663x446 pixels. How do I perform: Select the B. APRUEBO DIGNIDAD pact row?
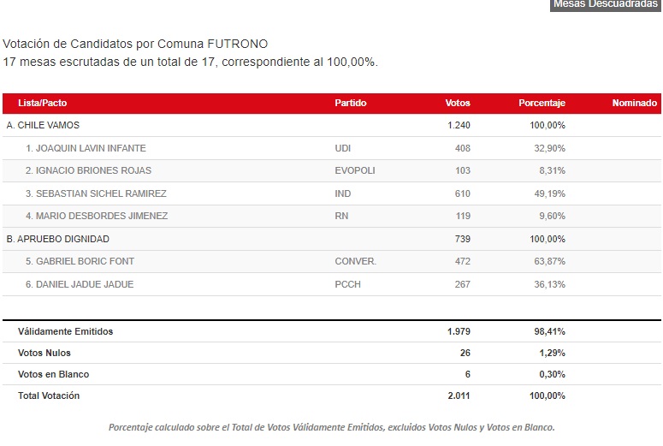[x=332, y=239]
